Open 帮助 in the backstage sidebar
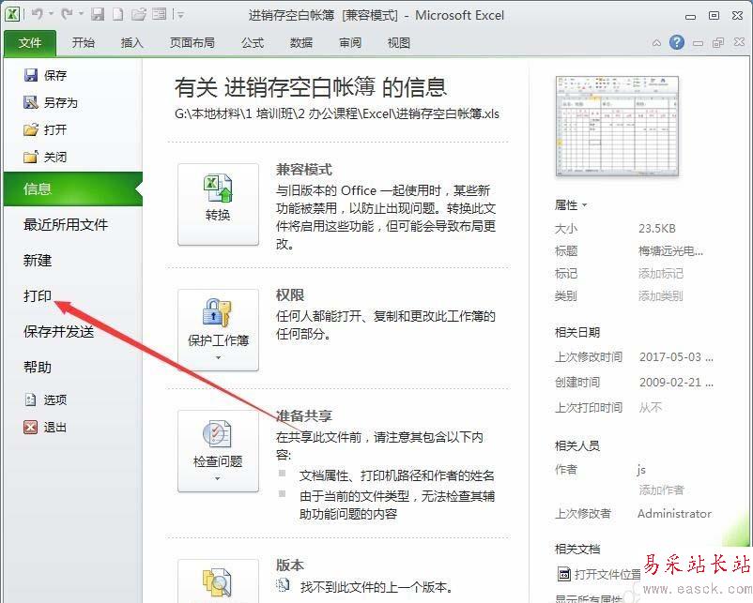Screen dimensions: 753x603 pos(38,368)
